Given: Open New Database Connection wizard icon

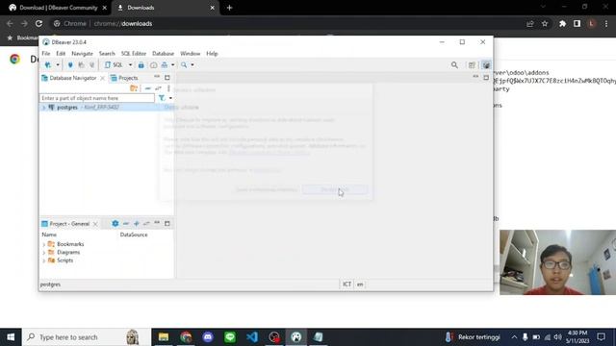Looking at the screenshot, I should pos(48,65).
